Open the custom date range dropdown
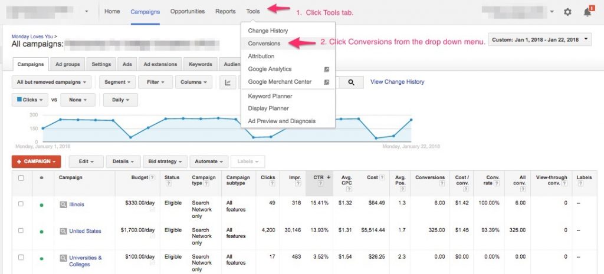This screenshot has height=274, width=604. point(540,39)
